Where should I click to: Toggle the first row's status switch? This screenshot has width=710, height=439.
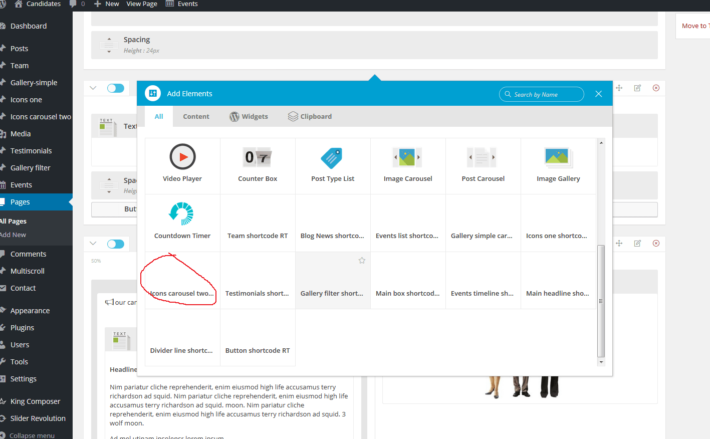[x=116, y=88]
